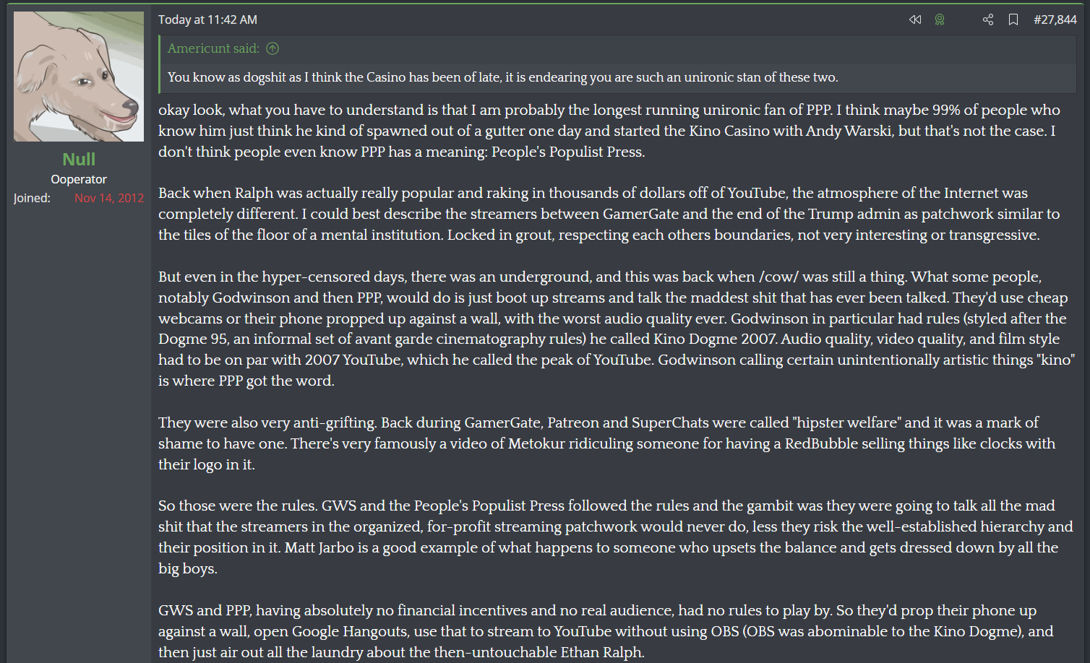
Task: Click the 'Today at 11:42 AM' timestamp
Action: (207, 19)
